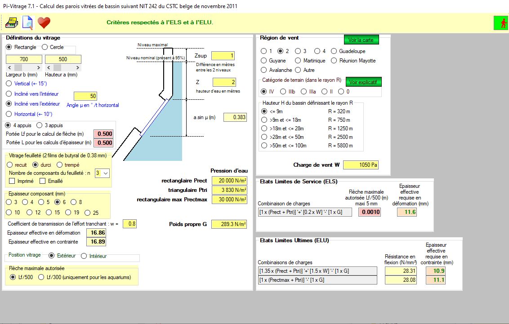
Task: Click the Zsup input field
Action: (223, 56)
